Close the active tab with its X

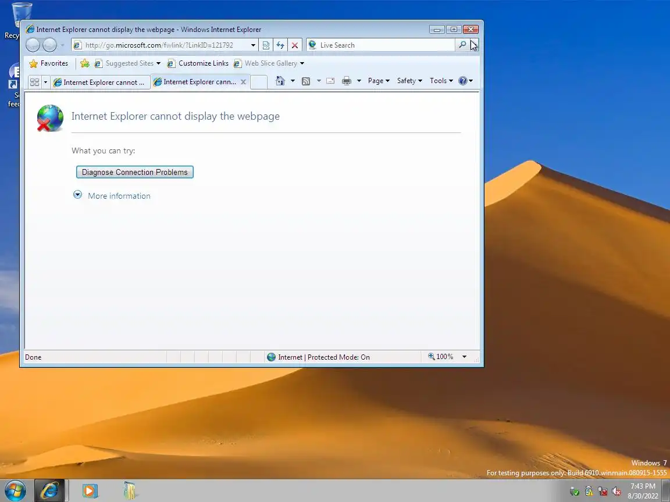pos(243,81)
